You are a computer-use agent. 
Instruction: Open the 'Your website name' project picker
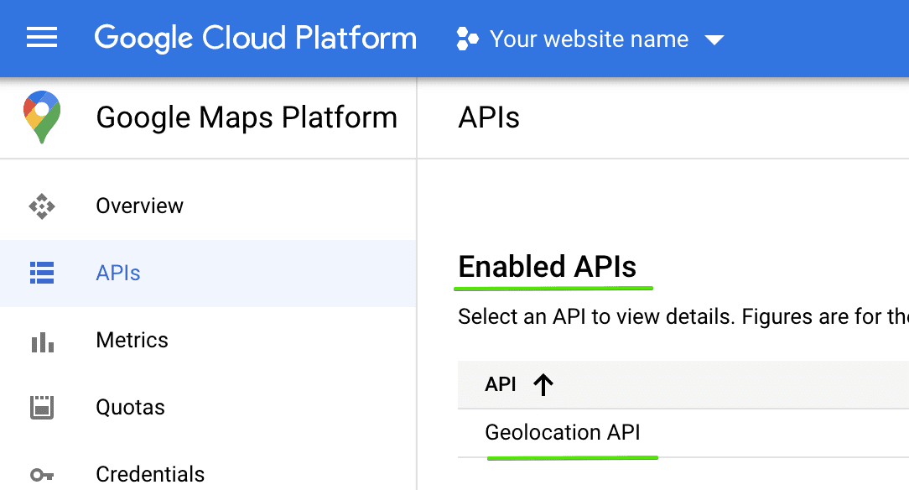point(589,39)
